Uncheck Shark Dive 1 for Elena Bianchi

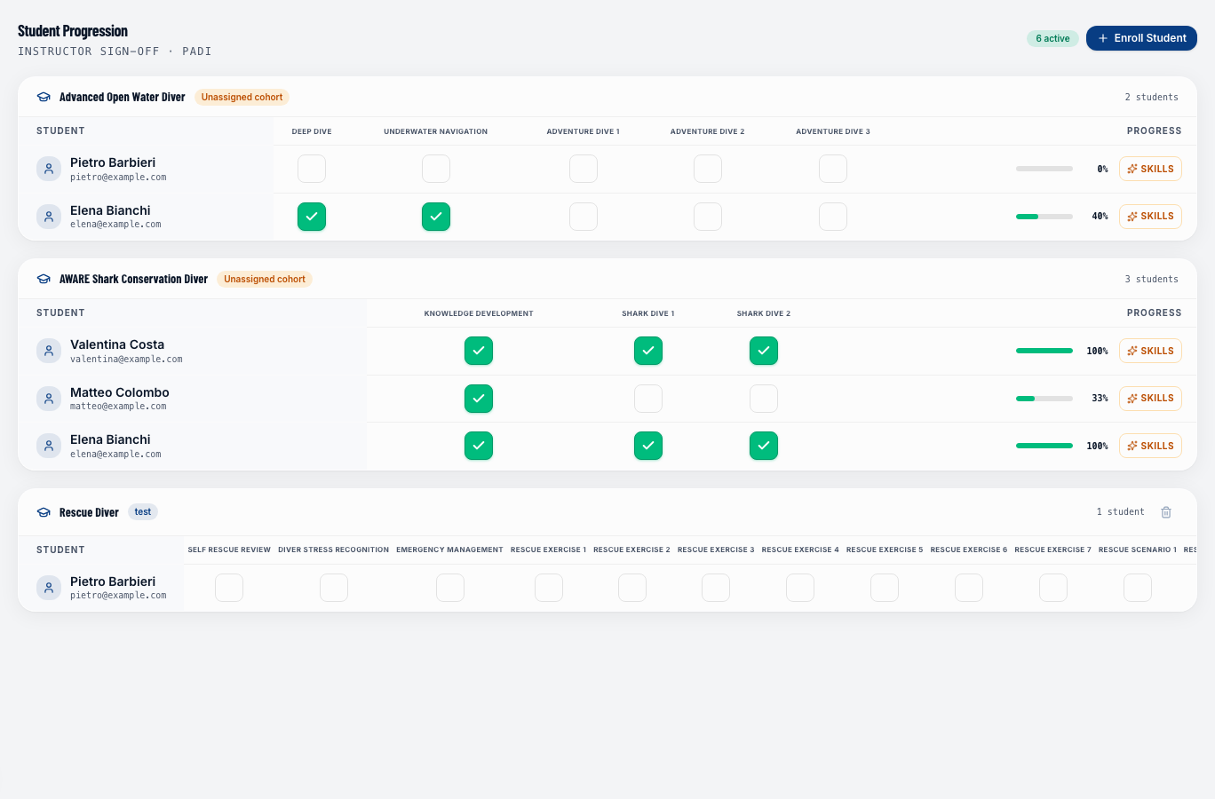[x=648, y=446]
